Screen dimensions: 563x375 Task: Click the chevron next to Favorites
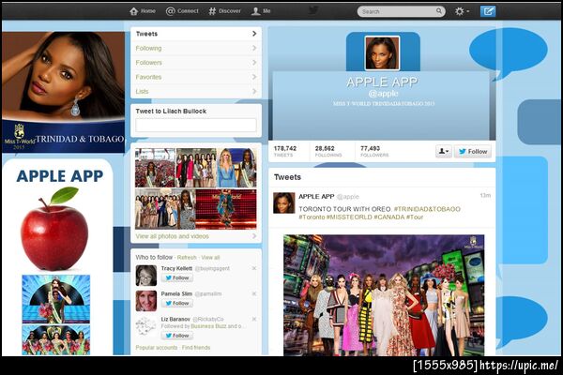[x=254, y=77]
